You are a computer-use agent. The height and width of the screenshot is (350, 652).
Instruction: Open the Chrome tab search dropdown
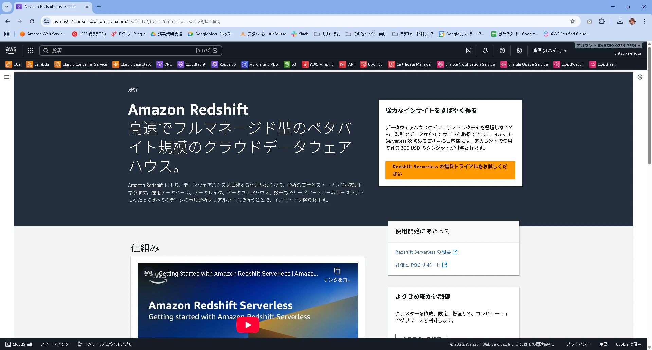(x=7, y=7)
